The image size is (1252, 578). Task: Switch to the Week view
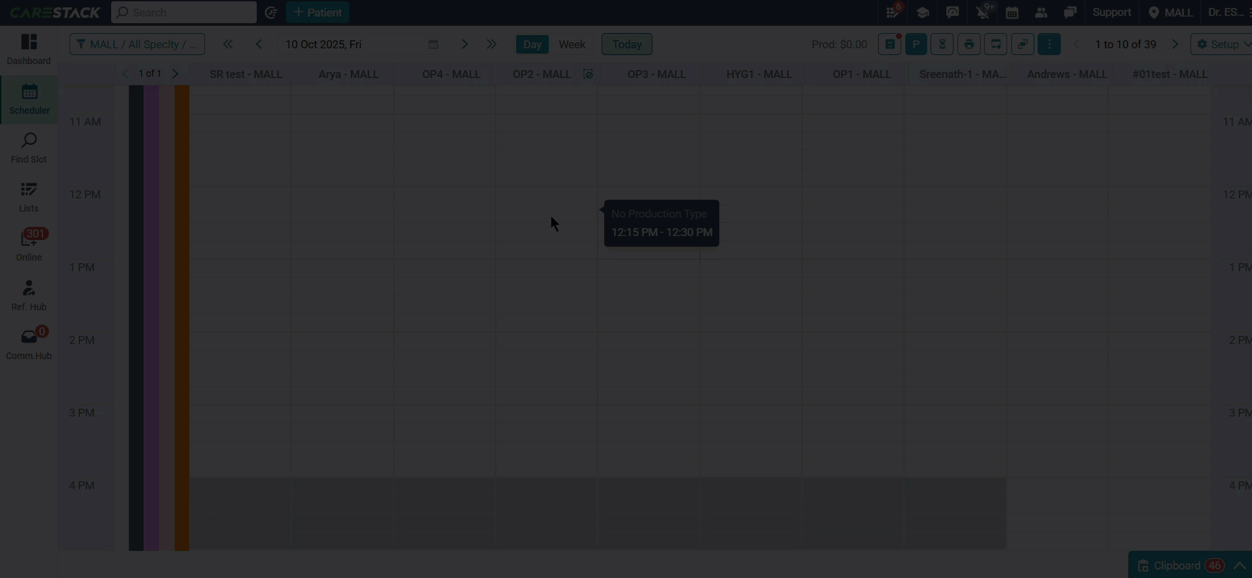[x=572, y=44]
